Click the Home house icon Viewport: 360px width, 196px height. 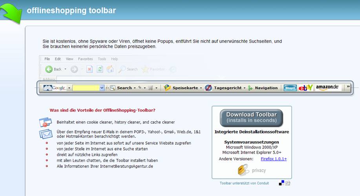[110, 69]
